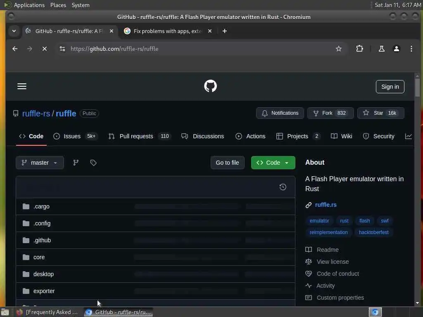This screenshot has width=423, height=317.
Task: Stop page loading with the X button
Action: 45,49
